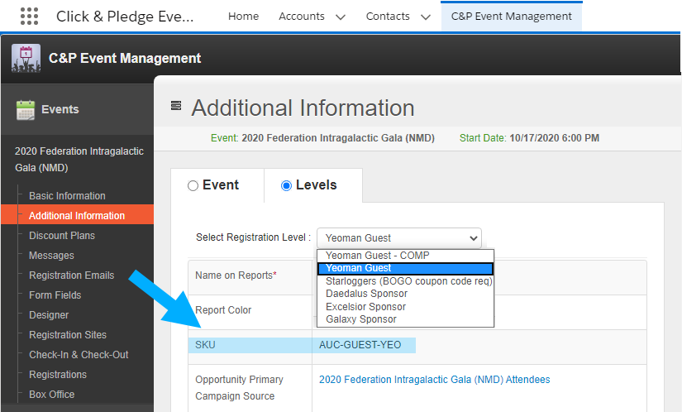This screenshot has height=412, width=682.
Task: Open Messages in sidebar
Action: point(51,256)
